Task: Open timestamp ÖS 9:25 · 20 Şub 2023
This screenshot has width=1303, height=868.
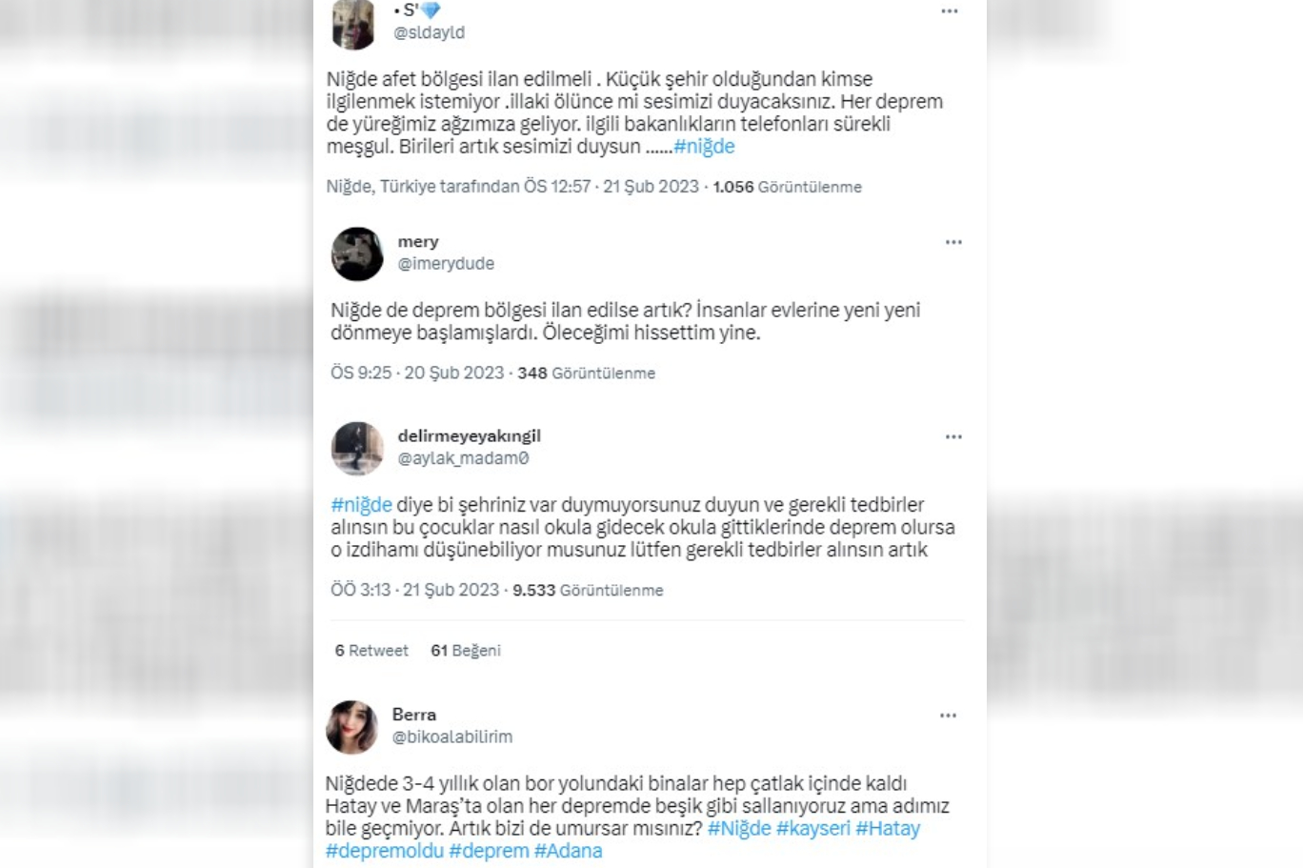Action: pos(417,373)
